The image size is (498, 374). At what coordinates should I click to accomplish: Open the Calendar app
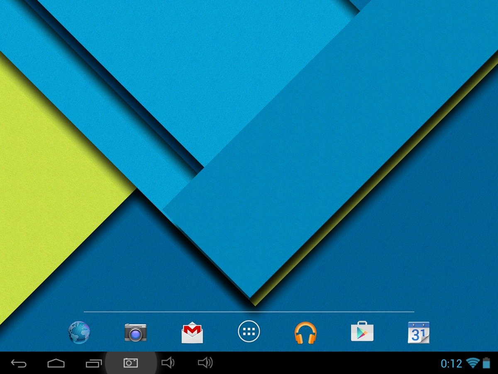418,332
